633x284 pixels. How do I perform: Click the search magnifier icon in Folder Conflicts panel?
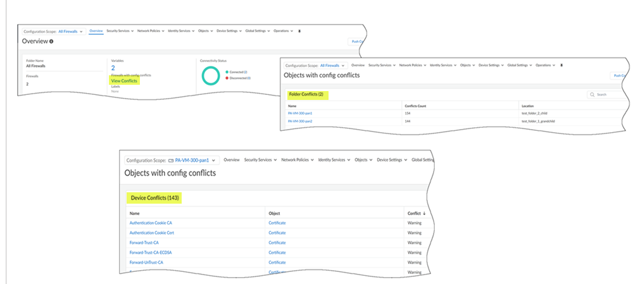pos(592,94)
